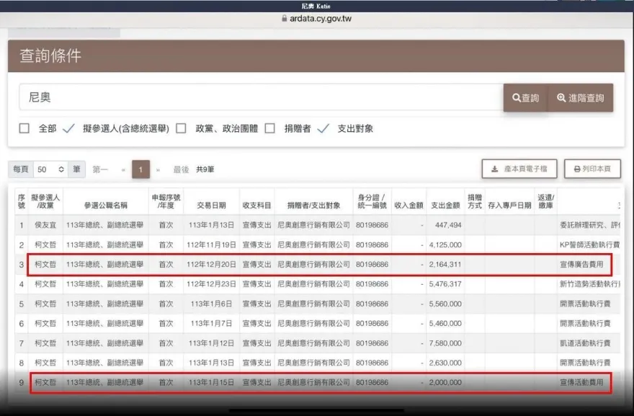Download page file with 產本頁電子檔
634x416 pixels.
pyautogui.click(x=519, y=169)
